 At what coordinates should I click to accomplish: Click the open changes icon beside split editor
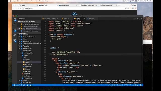(x=135, y=19)
